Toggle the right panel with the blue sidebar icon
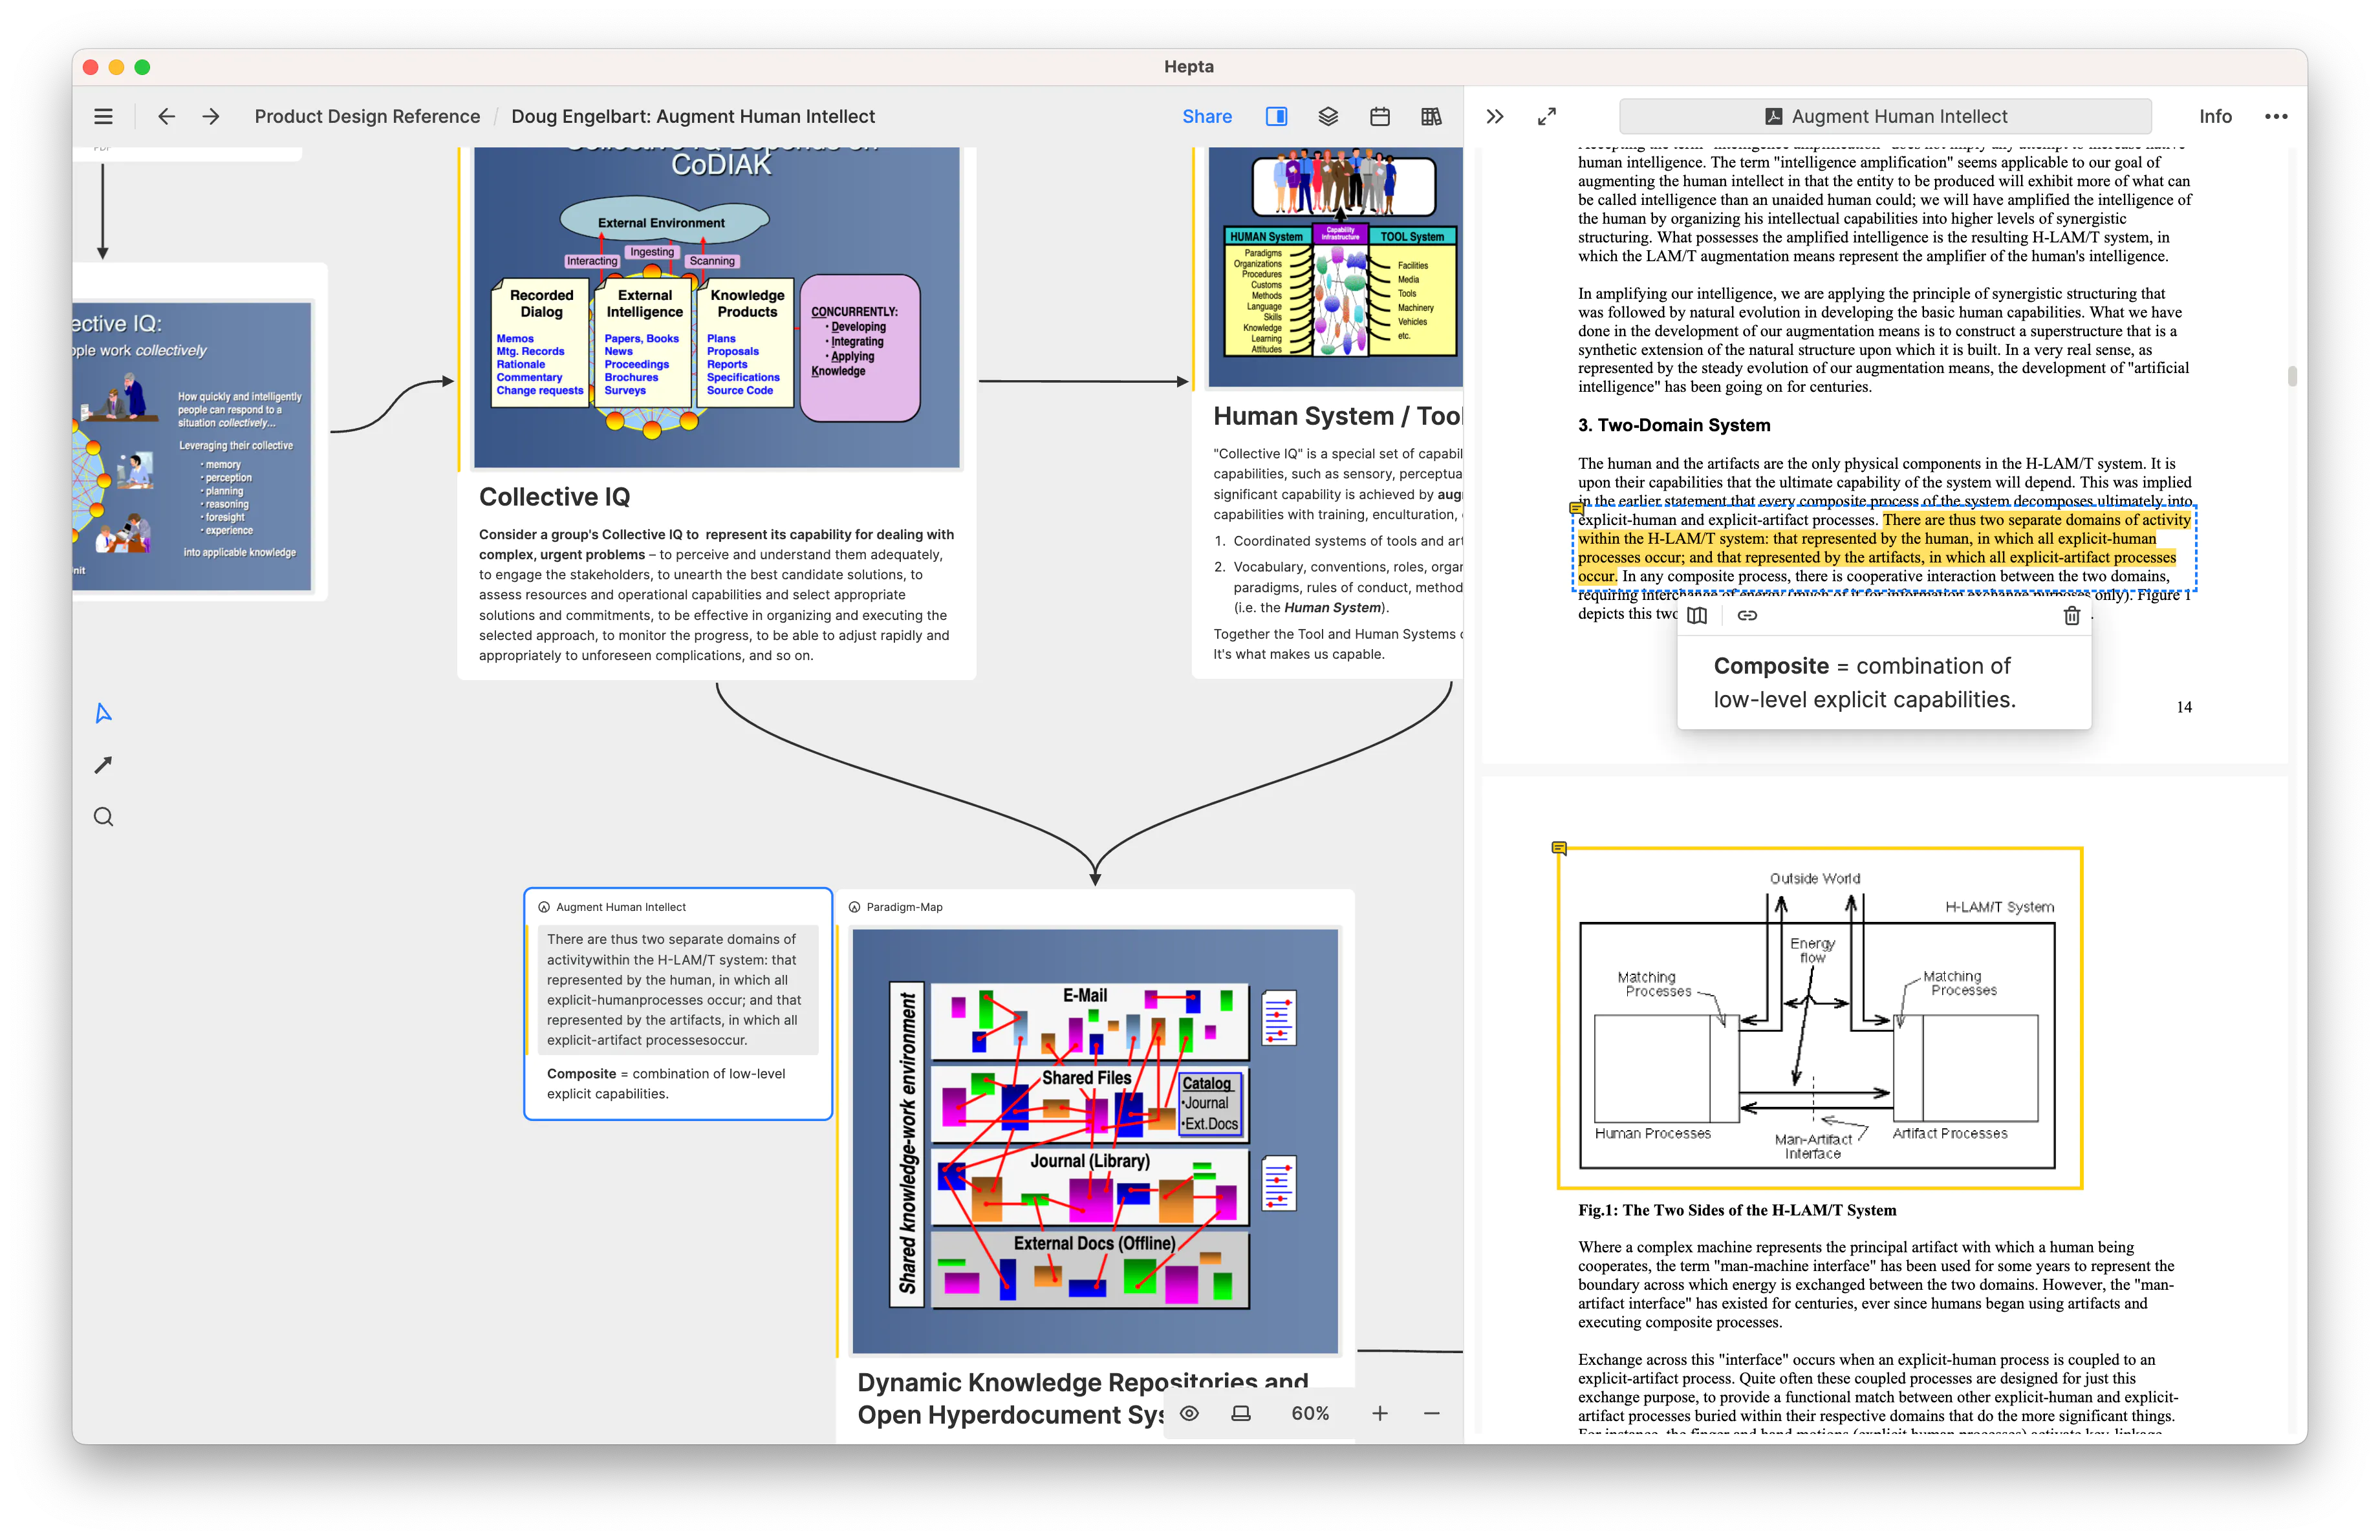Viewport: 2380px width, 1540px height. click(x=1276, y=116)
